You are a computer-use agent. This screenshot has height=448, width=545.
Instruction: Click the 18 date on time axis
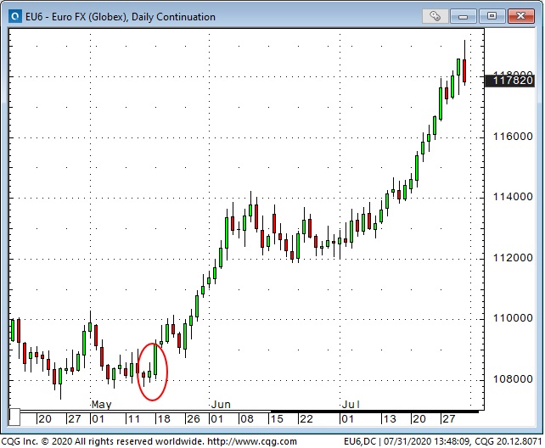coord(164,419)
